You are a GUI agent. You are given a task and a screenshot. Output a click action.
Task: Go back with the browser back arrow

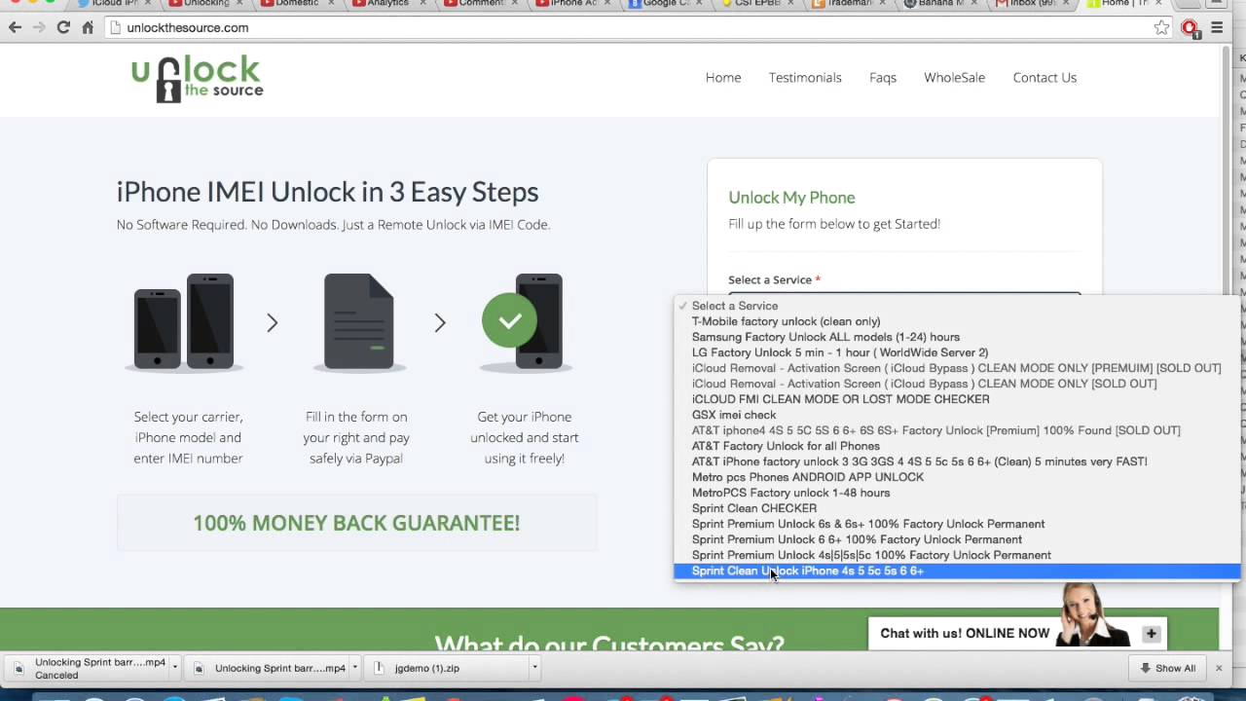15,27
